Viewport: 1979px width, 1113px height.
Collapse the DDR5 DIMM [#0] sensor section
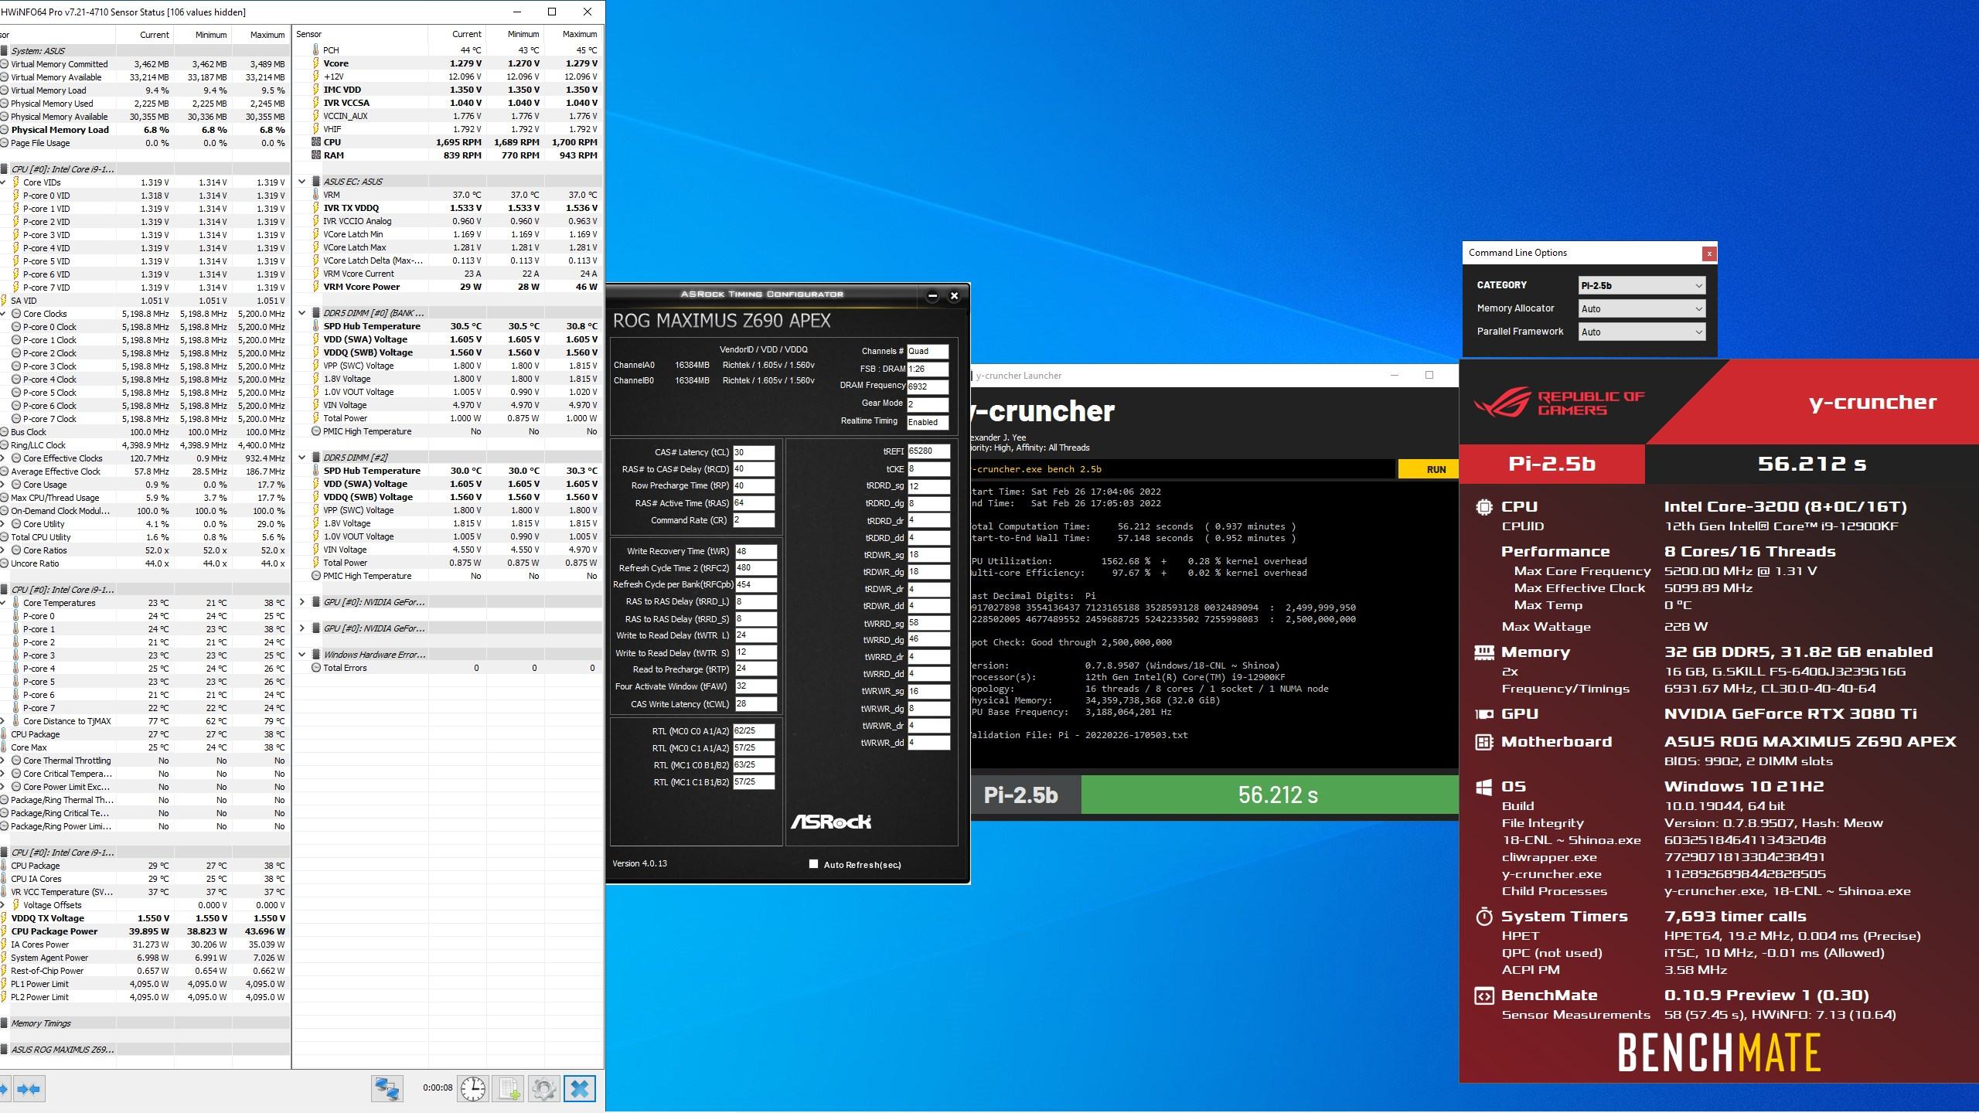pos(302,313)
